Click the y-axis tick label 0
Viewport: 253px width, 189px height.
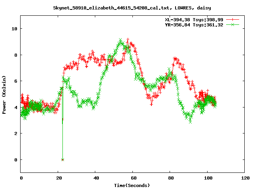[16, 160]
